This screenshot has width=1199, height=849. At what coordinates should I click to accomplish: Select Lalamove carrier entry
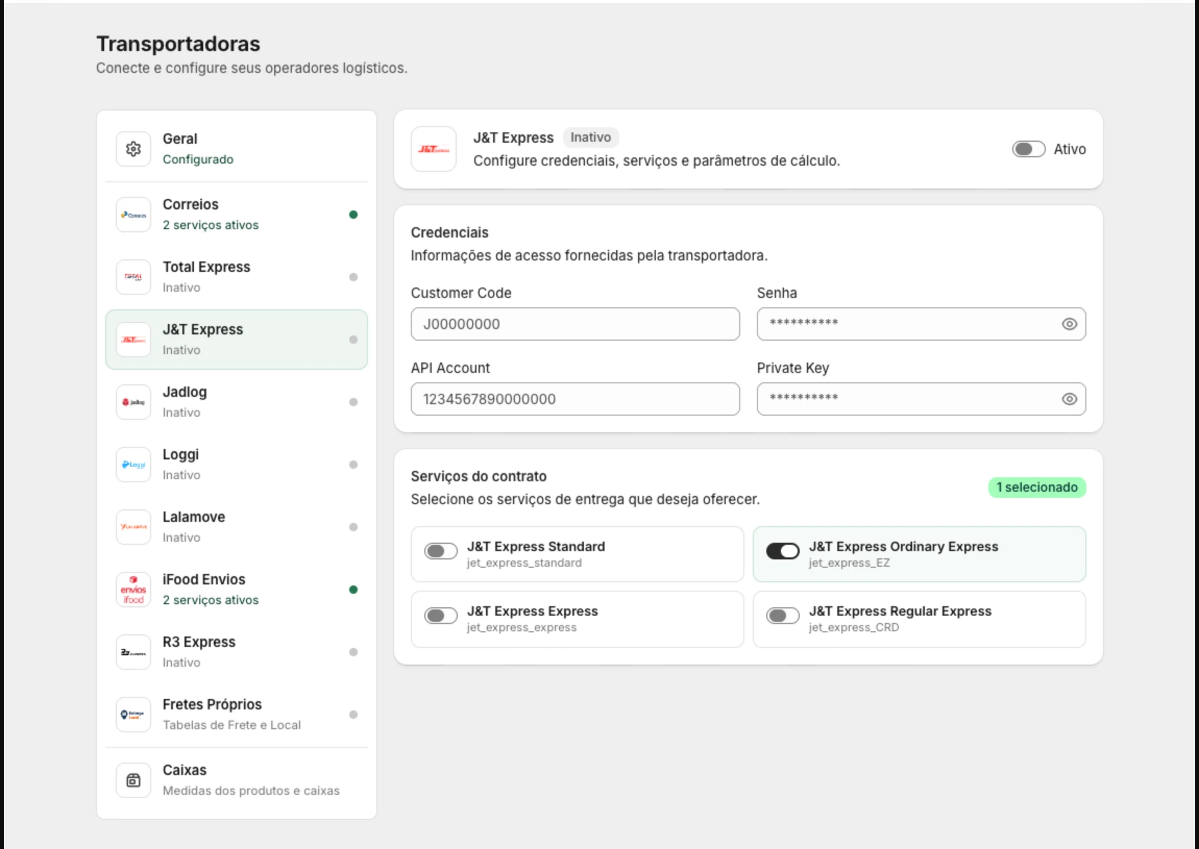click(237, 527)
